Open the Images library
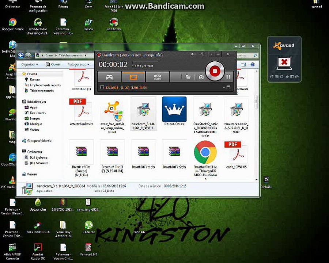329x263 pixels. (35, 118)
